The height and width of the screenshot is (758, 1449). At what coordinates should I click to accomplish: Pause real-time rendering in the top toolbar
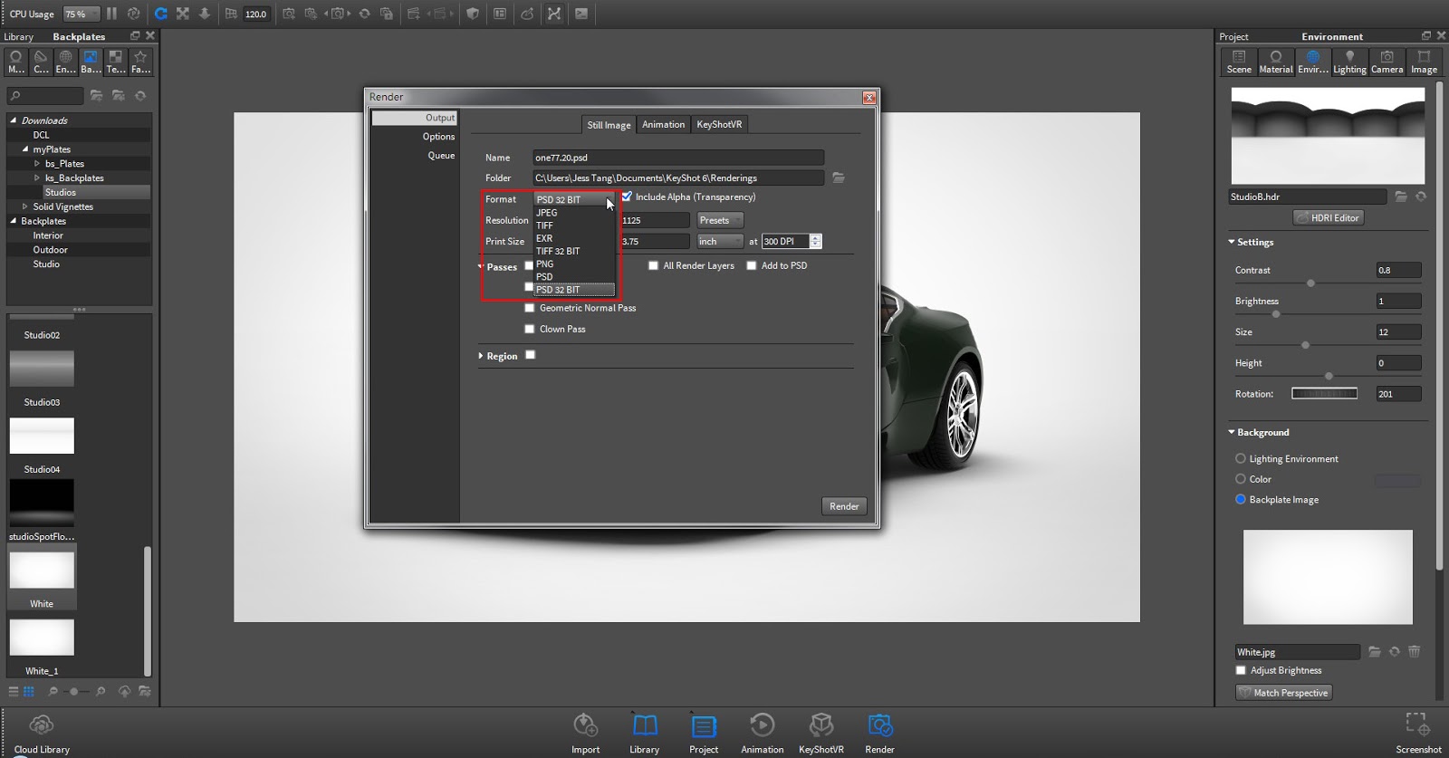(111, 14)
